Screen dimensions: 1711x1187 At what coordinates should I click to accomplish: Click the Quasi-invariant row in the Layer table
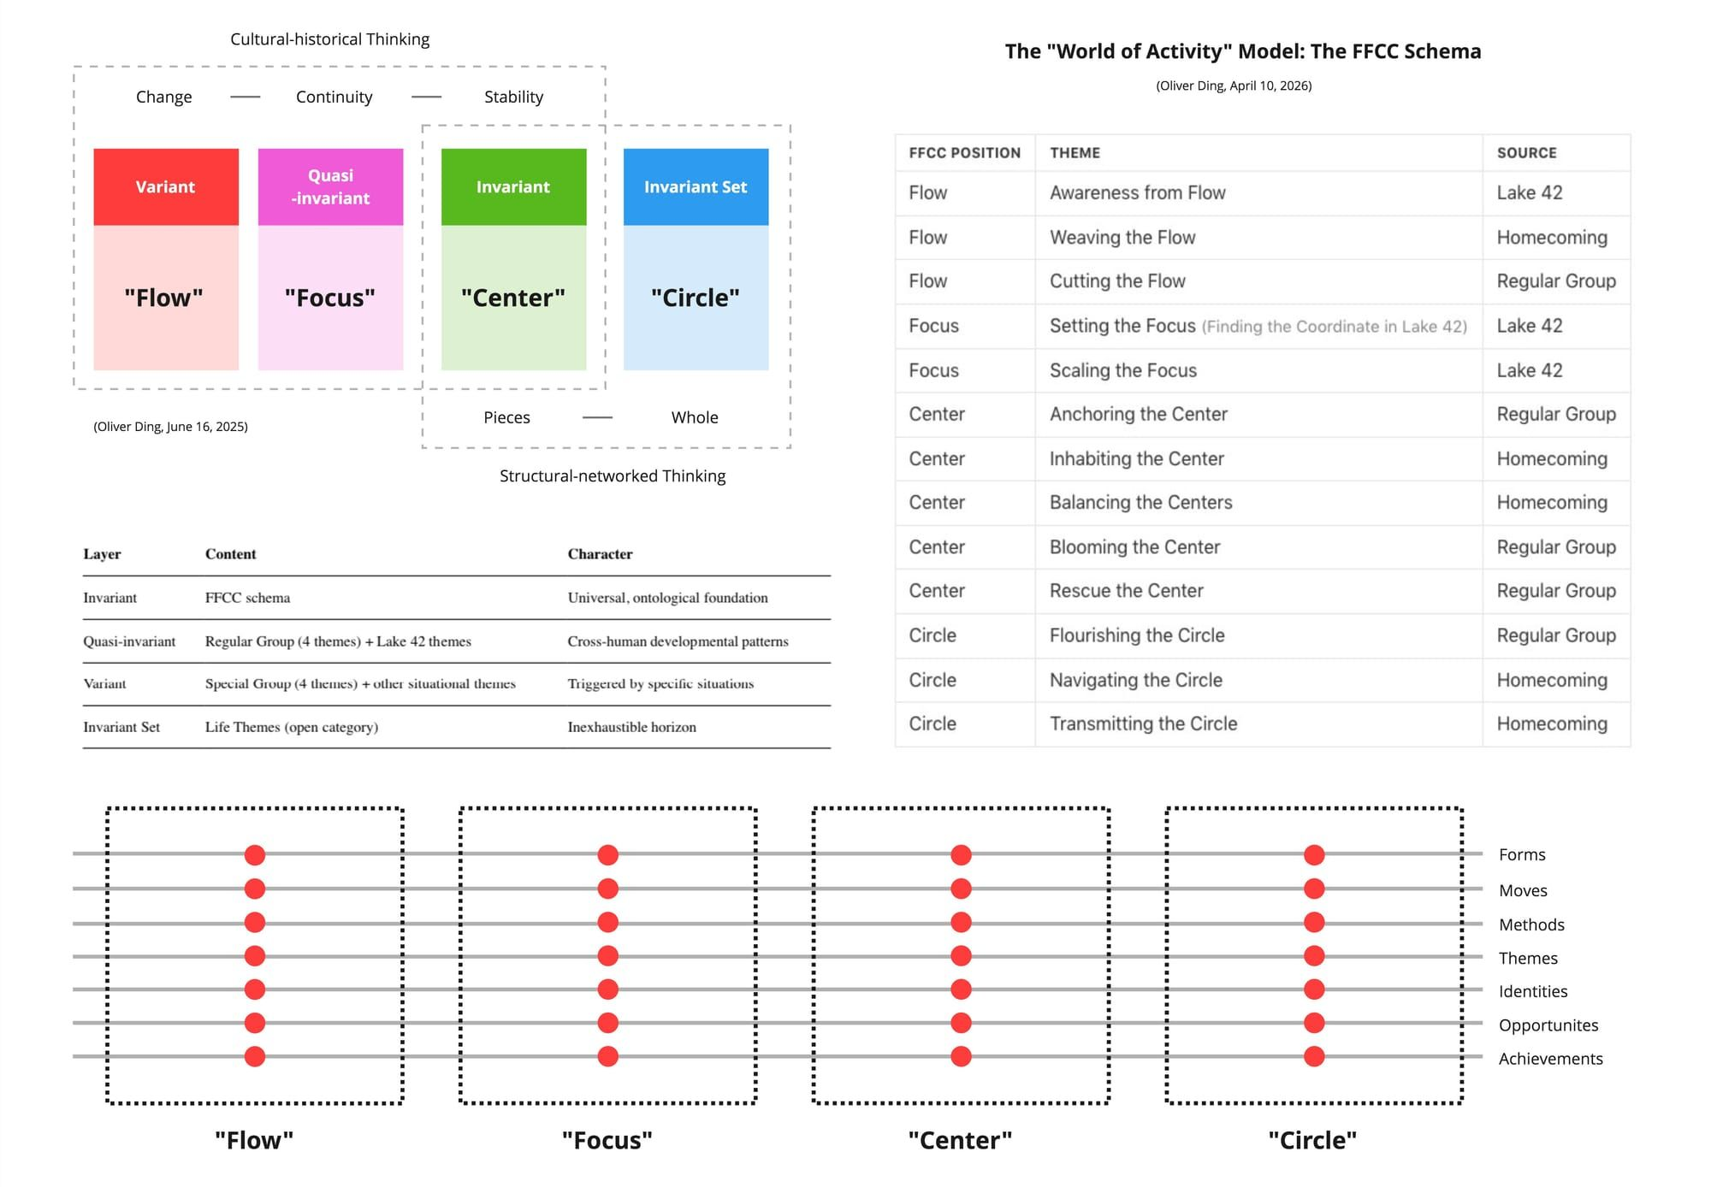click(x=129, y=641)
